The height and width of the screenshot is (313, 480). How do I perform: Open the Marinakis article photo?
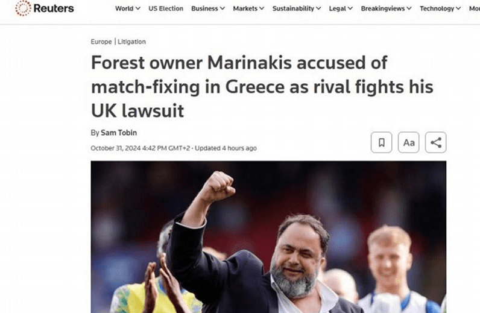tap(268, 237)
